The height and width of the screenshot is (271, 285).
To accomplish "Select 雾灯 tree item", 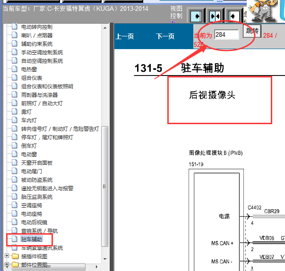I will 26,112.
